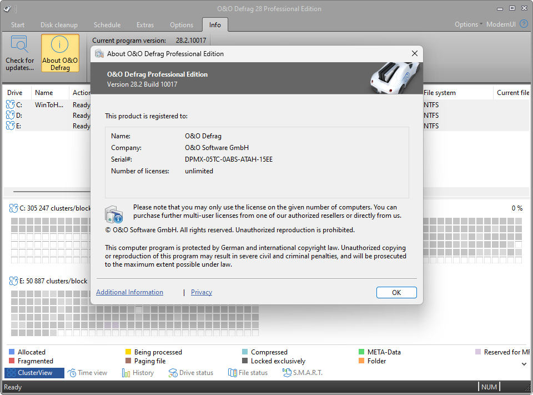Click the Locked exclusively dark swatch

tap(245, 361)
